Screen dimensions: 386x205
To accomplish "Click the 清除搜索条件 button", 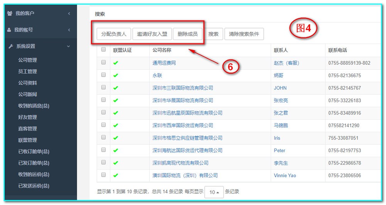I will (244, 34).
